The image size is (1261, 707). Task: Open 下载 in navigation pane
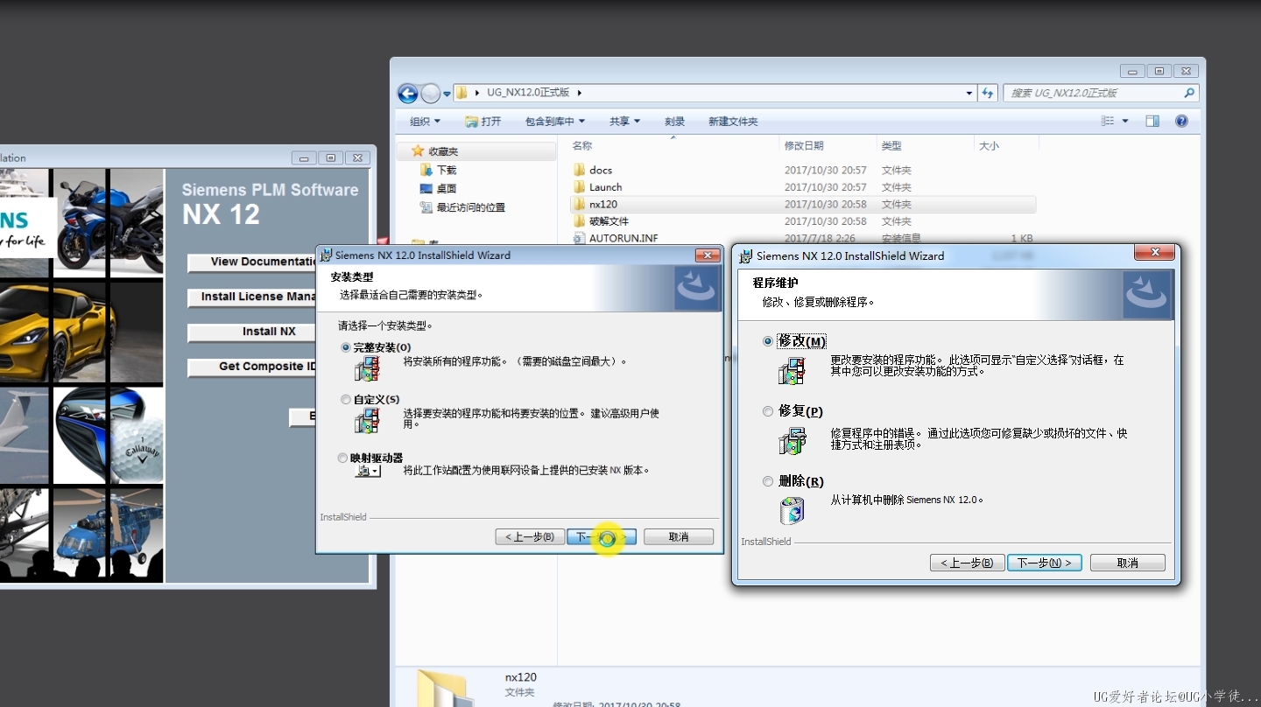point(447,170)
